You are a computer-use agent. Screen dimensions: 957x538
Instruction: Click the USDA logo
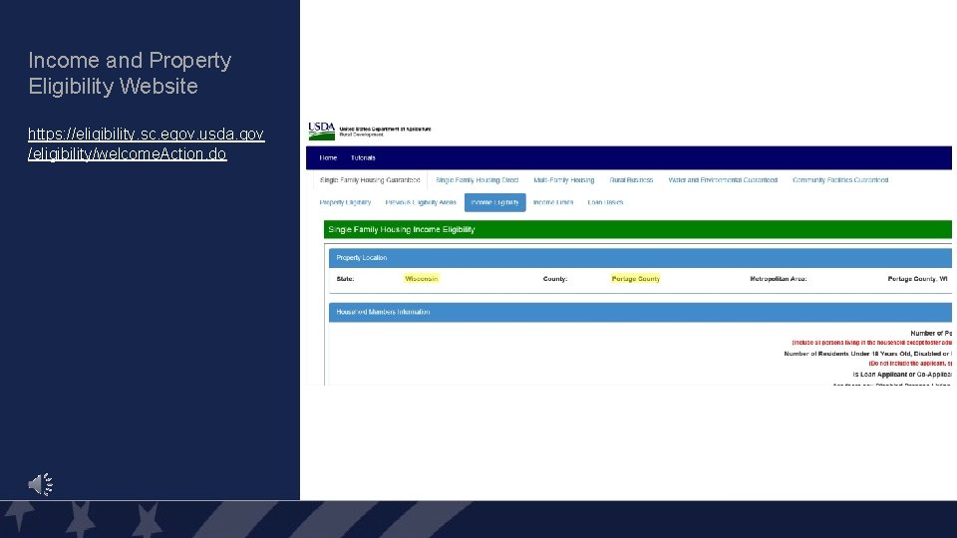(322, 131)
